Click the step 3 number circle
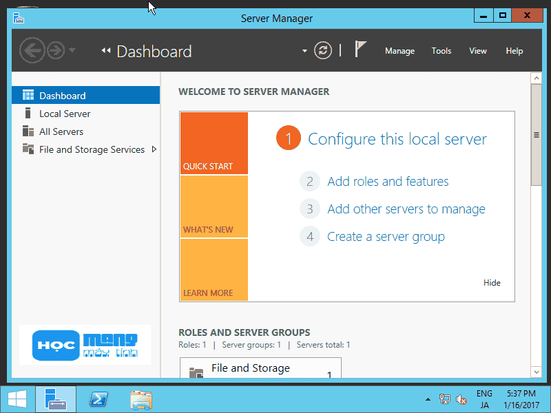This screenshot has width=551, height=413. click(309, 209)
